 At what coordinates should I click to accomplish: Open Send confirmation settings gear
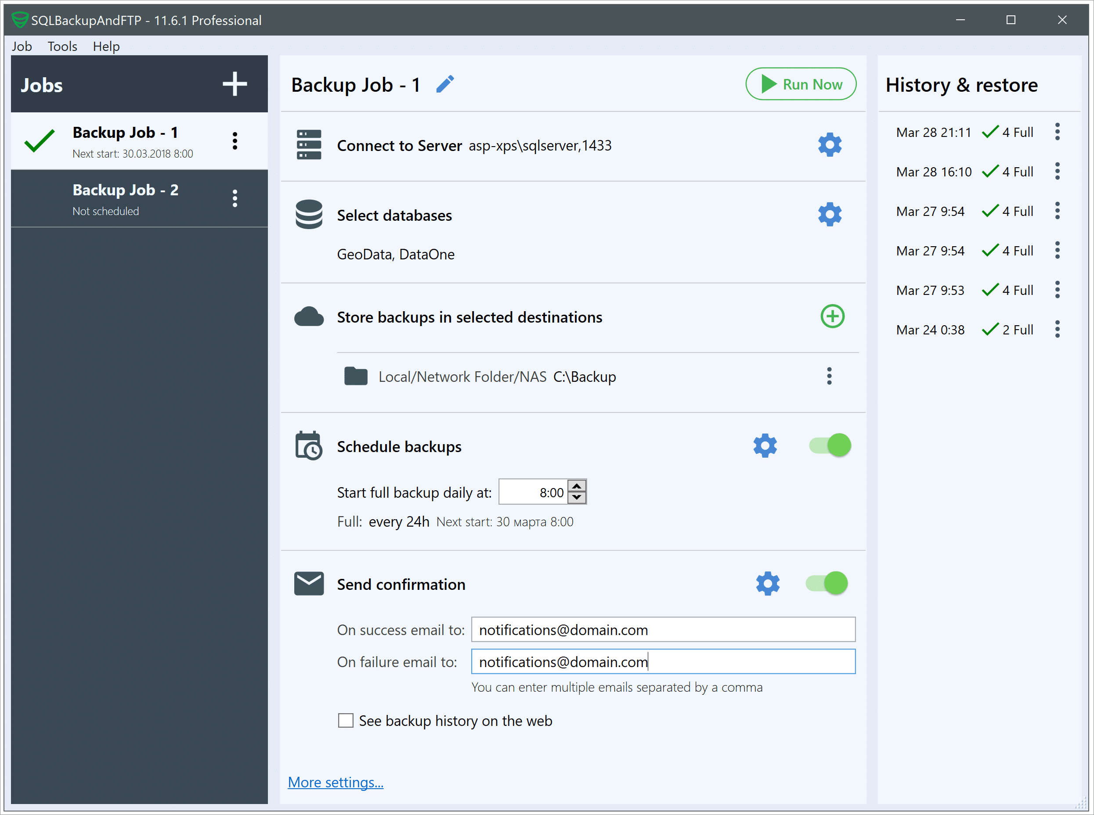[767, 584]
